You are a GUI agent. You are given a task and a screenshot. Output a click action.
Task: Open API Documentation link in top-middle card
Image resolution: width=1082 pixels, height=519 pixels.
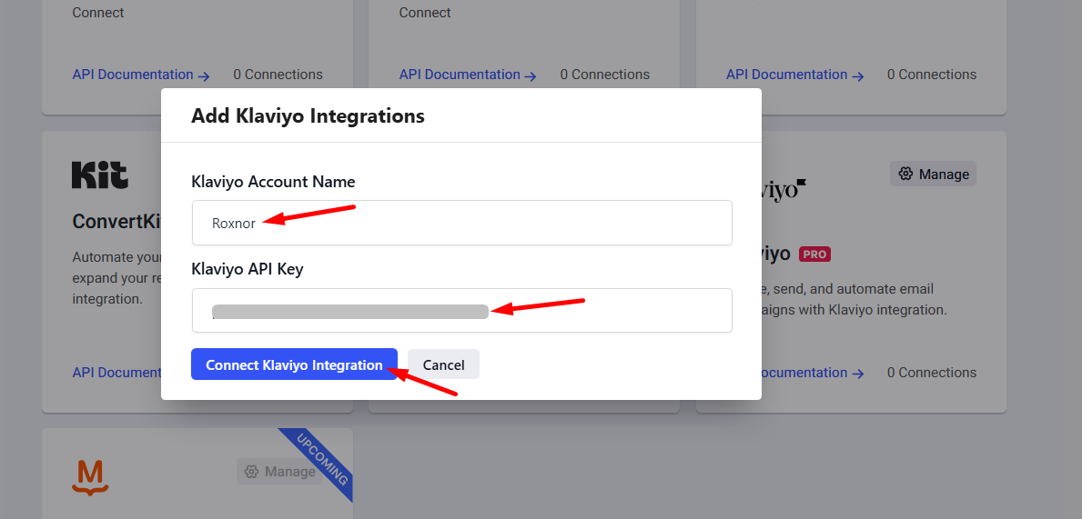coord(468,75)
